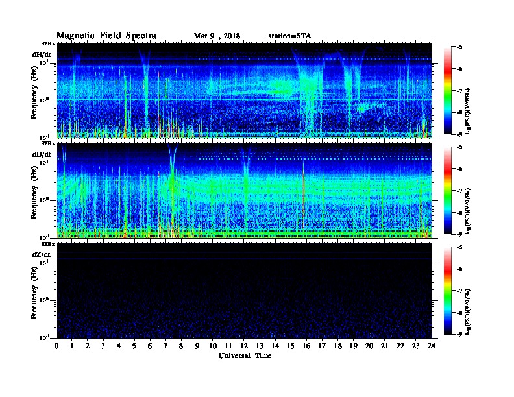Screen dimensions: 514x397
Task: Click the "-9" label on the dH/dt color bar
Action: point(459,134)
